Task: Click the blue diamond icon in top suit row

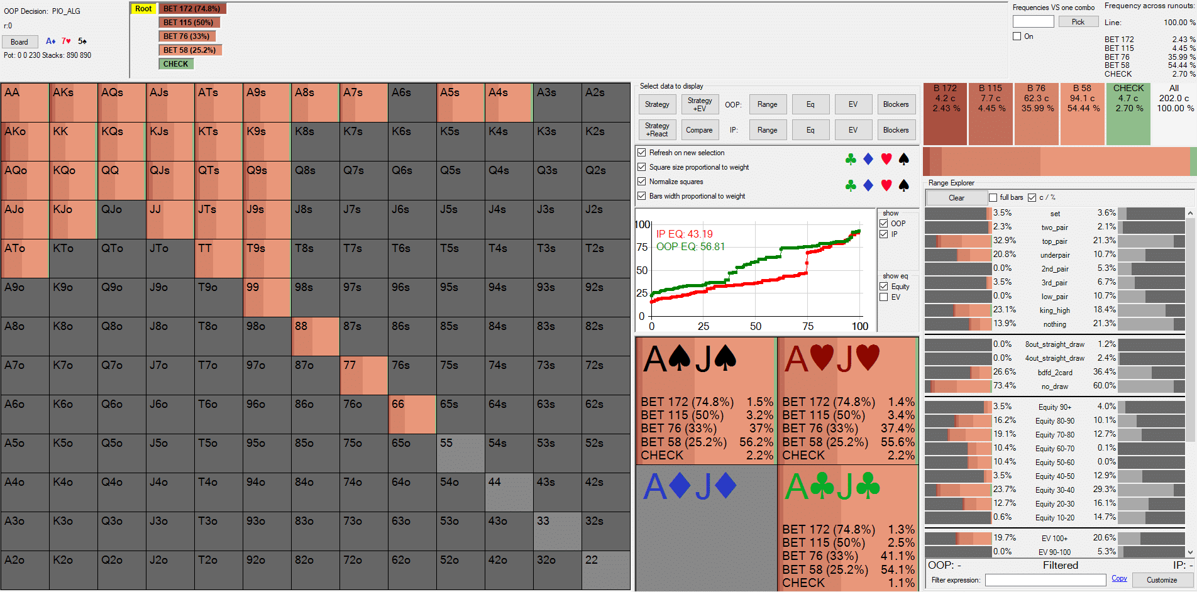Action: [x=868, y=159]
